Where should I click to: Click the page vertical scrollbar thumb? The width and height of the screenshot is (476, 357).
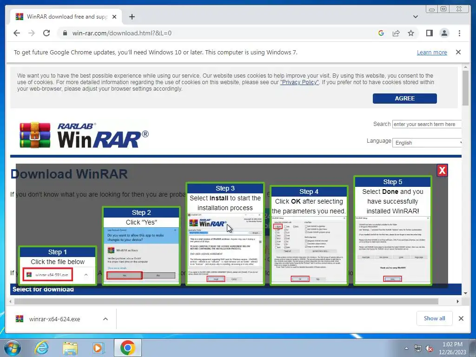465,88
